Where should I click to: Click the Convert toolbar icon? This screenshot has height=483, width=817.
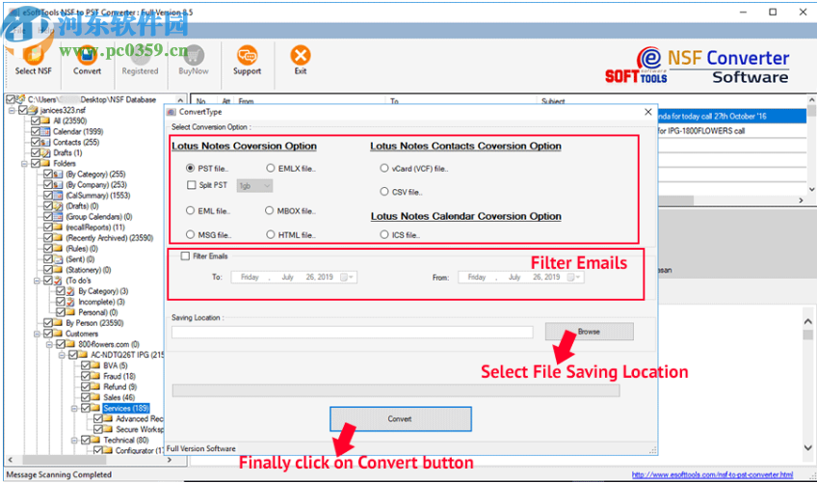(87, 55)
